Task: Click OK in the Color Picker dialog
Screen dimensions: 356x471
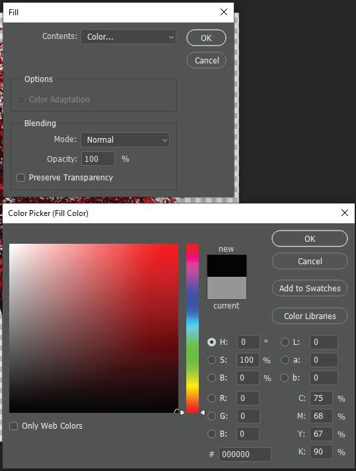Action: [x=310, y=239]
